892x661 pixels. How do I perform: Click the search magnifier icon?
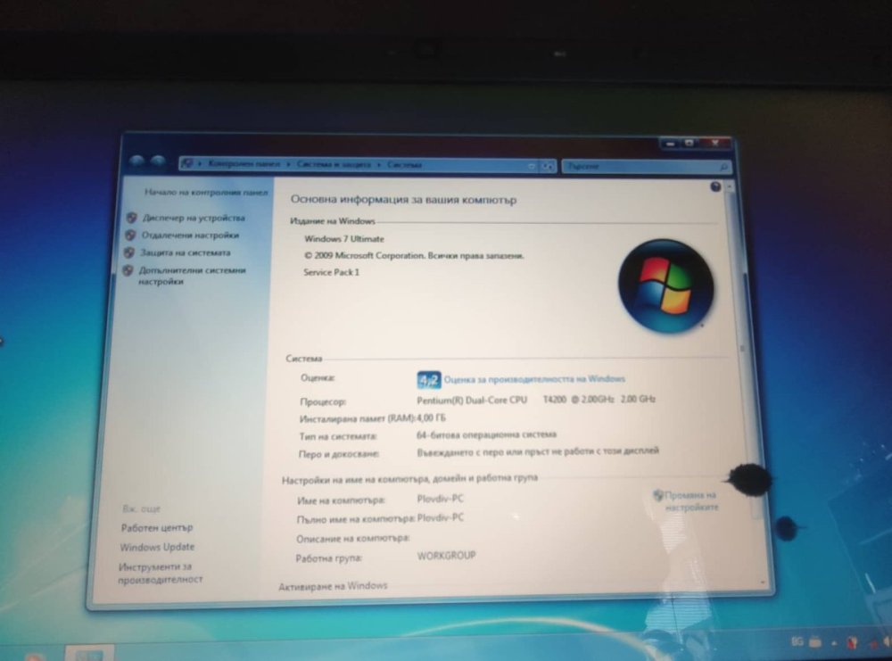click(723, 167)
